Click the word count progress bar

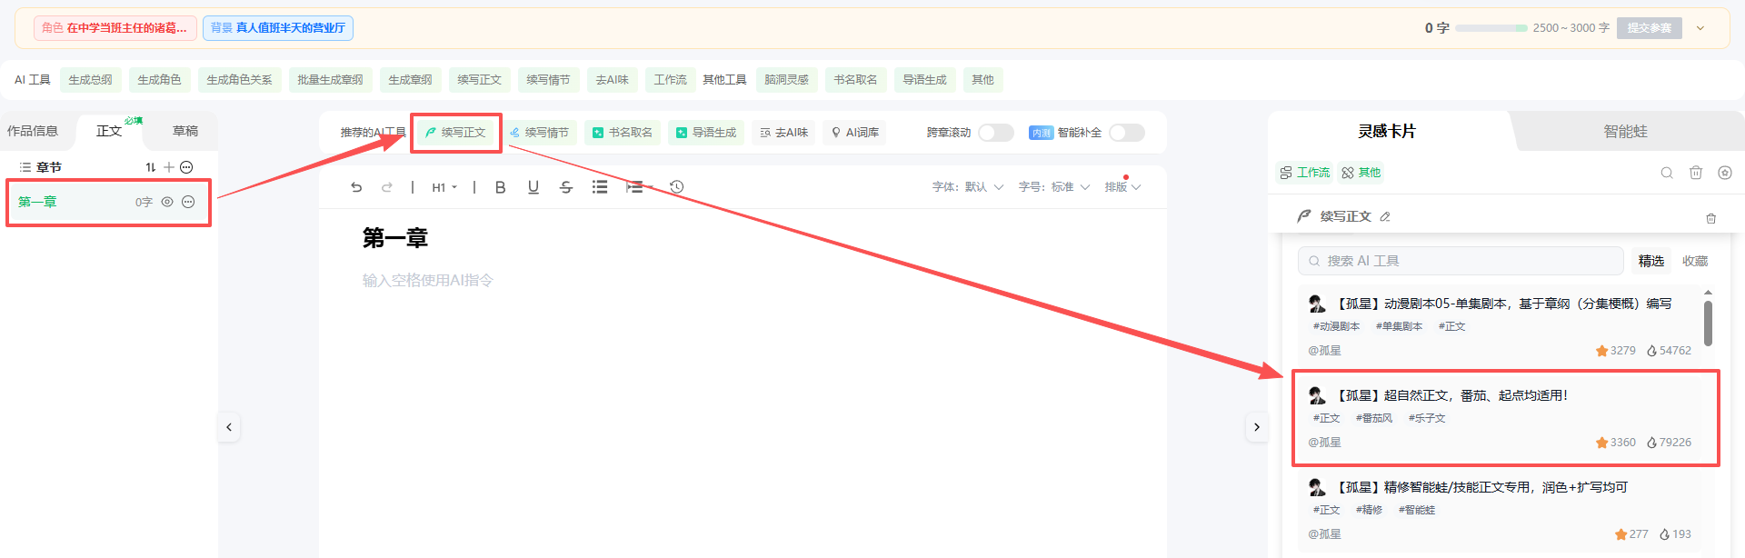(x=1491, y=28)
